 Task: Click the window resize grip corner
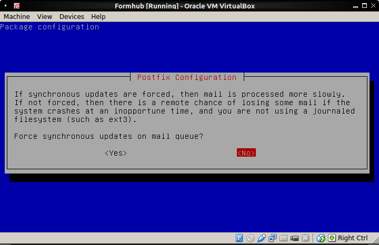376,240
